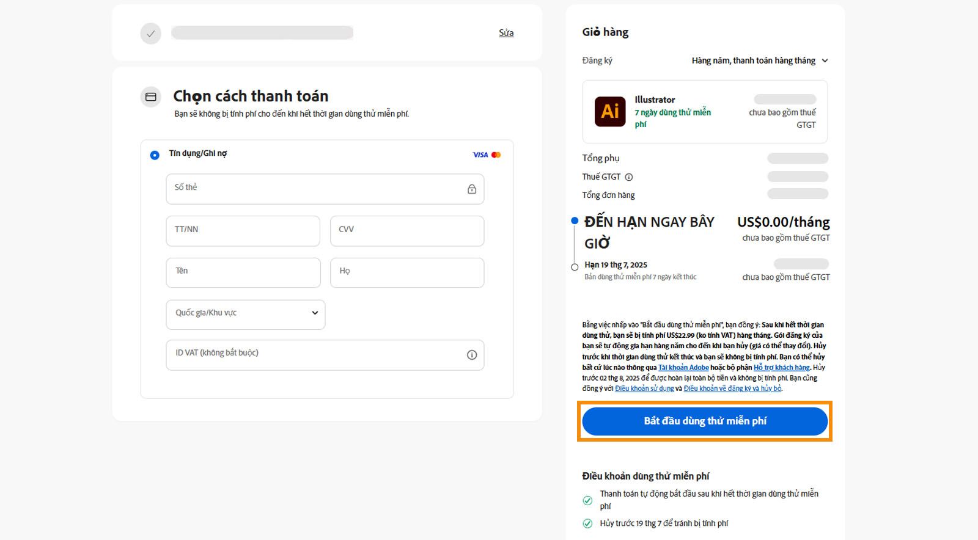Click the Sửa edit link
This screenshot has width=978, height=540.
[506, 33]
